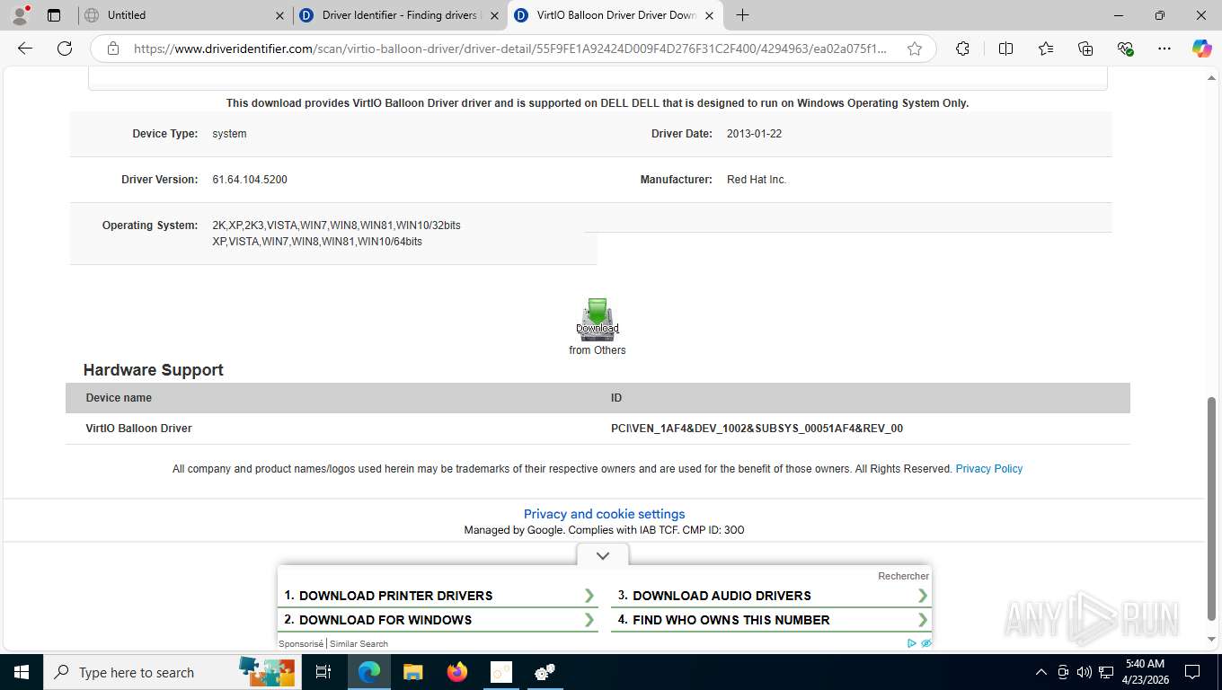This screenshot has height=690, width=1222.
Task: Select the driver date 2013-01-22
Action: pyautogui.click(x=754, y=134)
